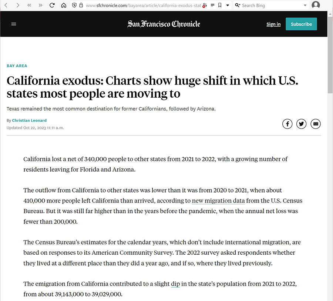Open the bookmark icon in address bar
The height and width of the screenshot is (301, 333).
point(220,5)
